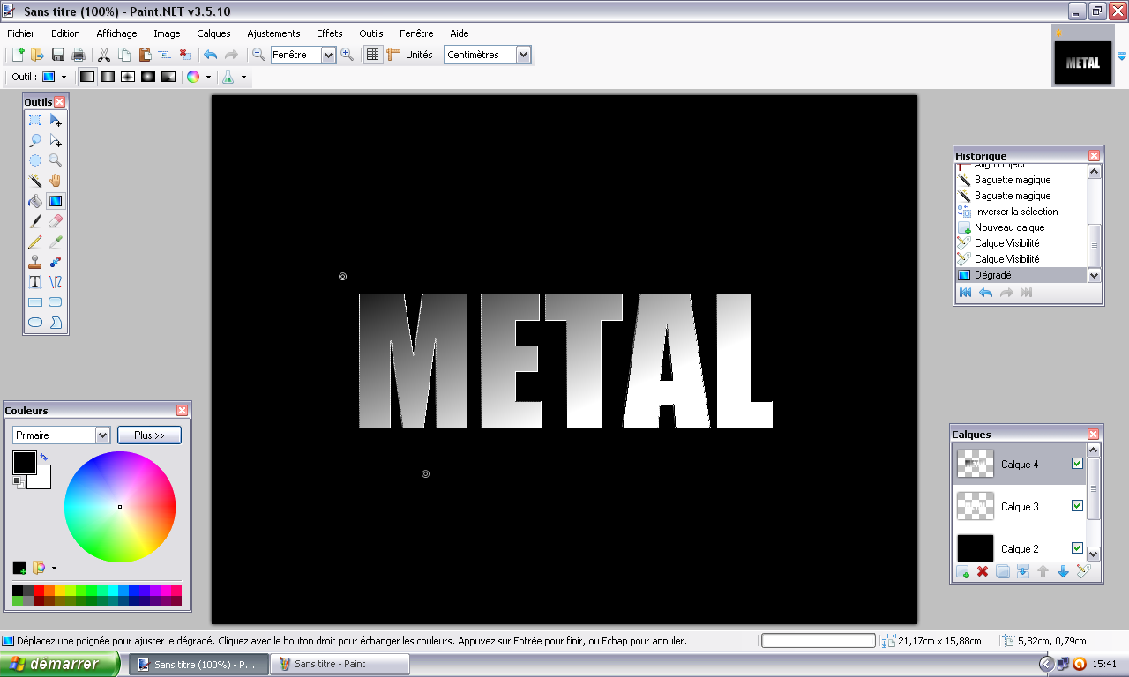Add a new layer in the Calques panel
The width and height of the screenshot is (1129, 677).
click(961, 571)
